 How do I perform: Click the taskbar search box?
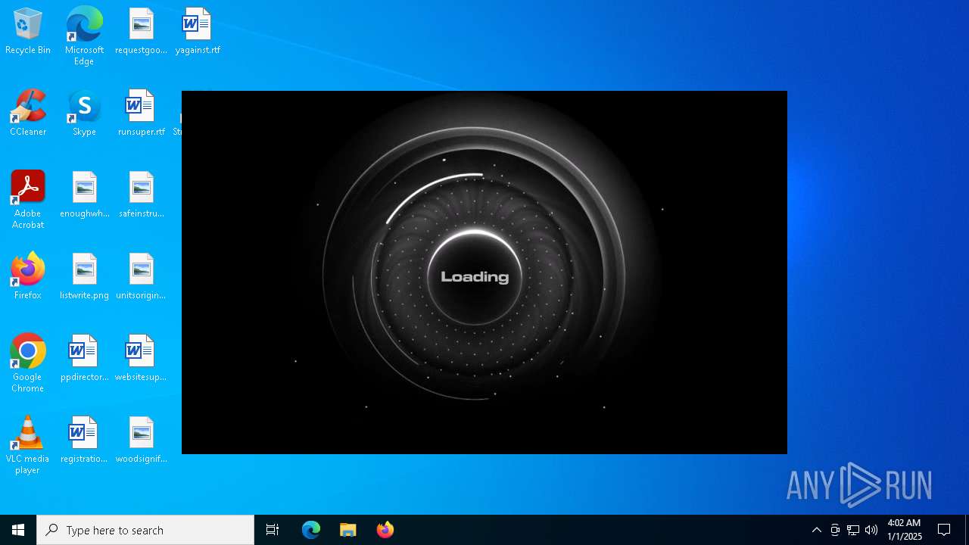coord(145,530)
